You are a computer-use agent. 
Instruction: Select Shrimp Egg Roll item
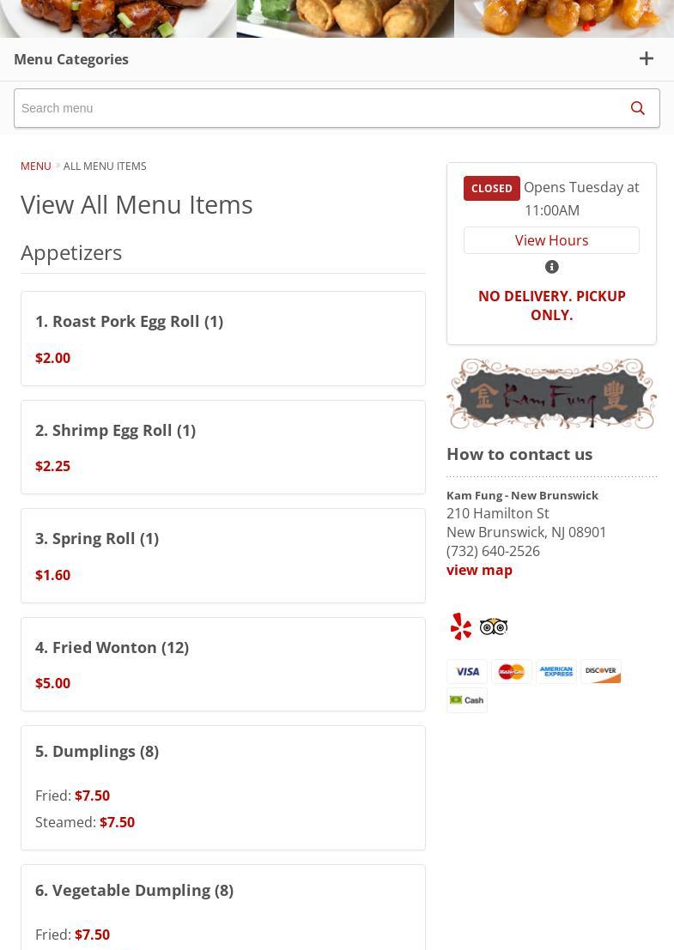[223, 447]
